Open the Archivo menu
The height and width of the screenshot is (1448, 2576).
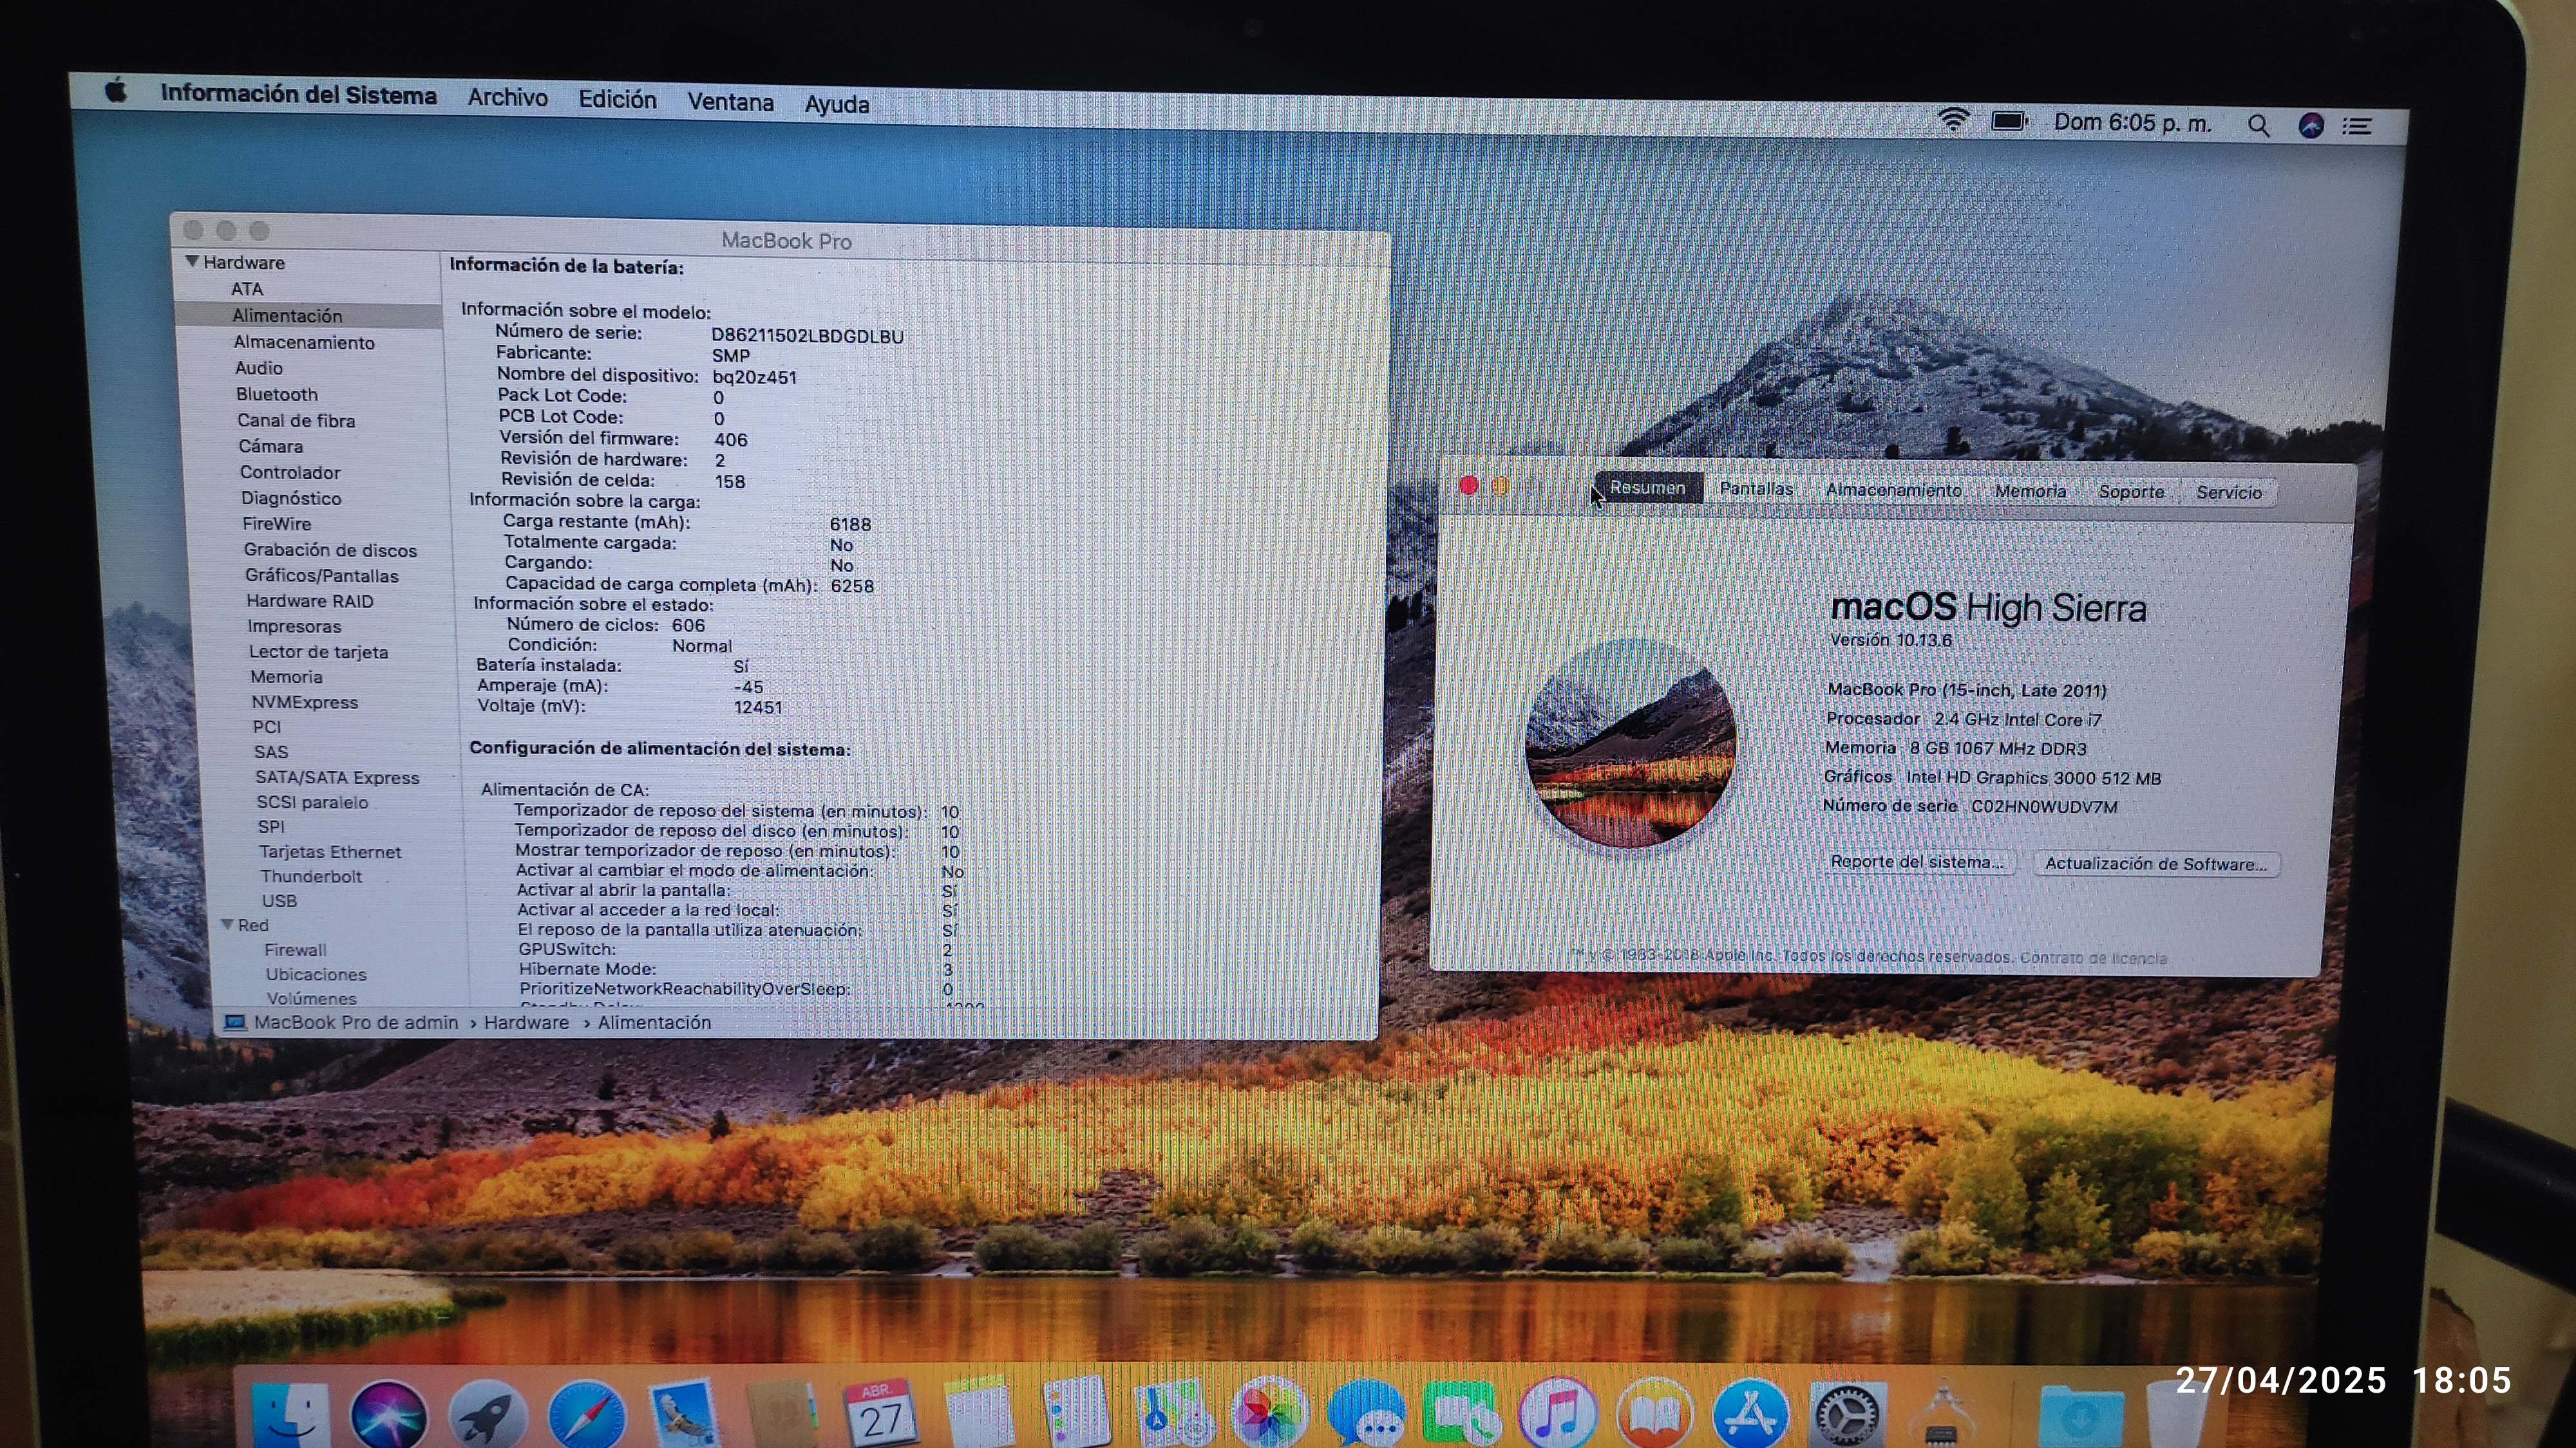(x=507, y=98)
